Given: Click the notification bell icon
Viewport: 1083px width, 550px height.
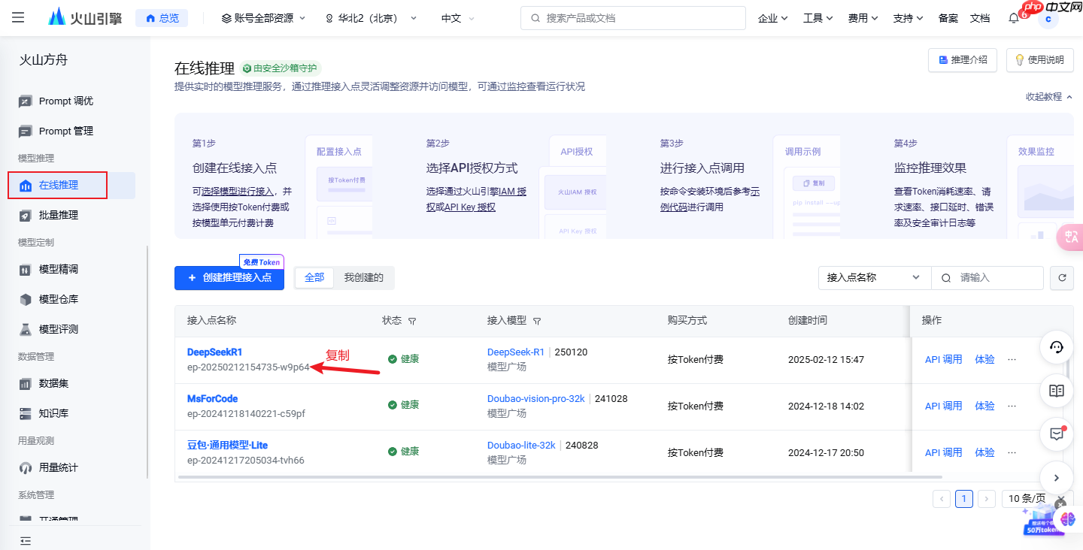Looking at the screenshot, I should pos(1013,17).
